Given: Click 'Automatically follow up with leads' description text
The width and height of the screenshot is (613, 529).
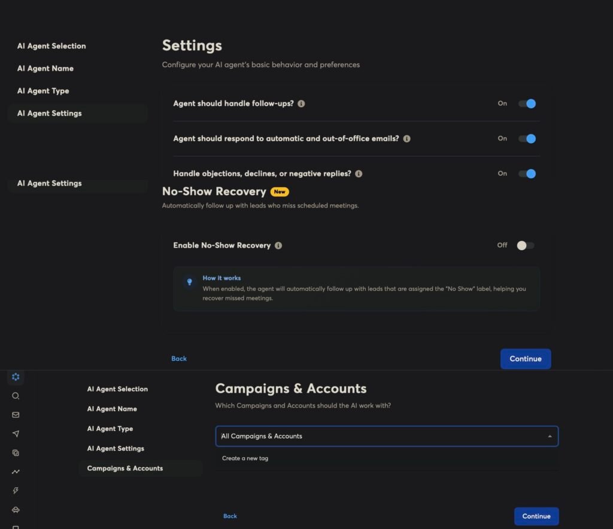Looking at the screenshot, I should tap(260, 205).
